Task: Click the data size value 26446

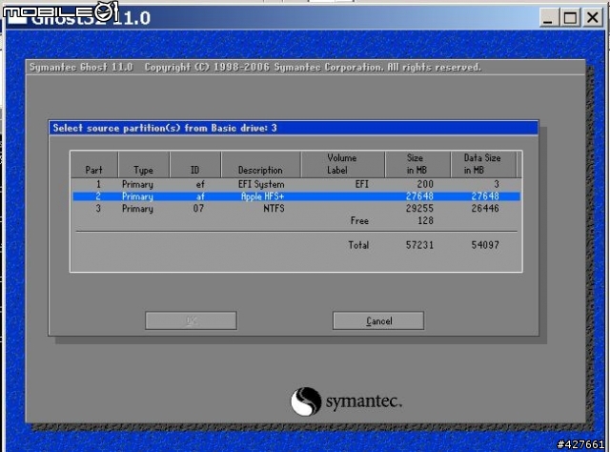Action: point(485,208)
